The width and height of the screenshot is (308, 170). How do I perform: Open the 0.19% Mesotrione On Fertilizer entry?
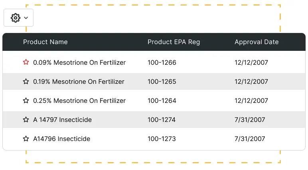click(79, 81)
